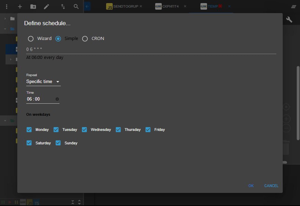Screen dimensions: 300x206
Task: Click the blue open folder icon in tree
Action: click(x=12, y=29)
